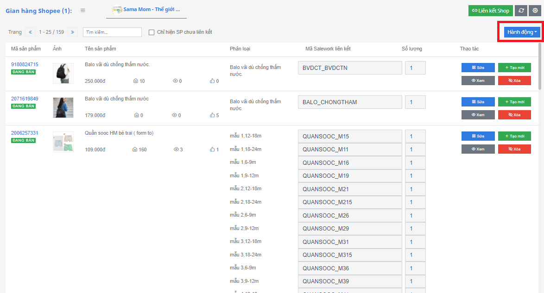Switch to Sama Mom shop tab
544x293 pixels.
click(146, 10)
